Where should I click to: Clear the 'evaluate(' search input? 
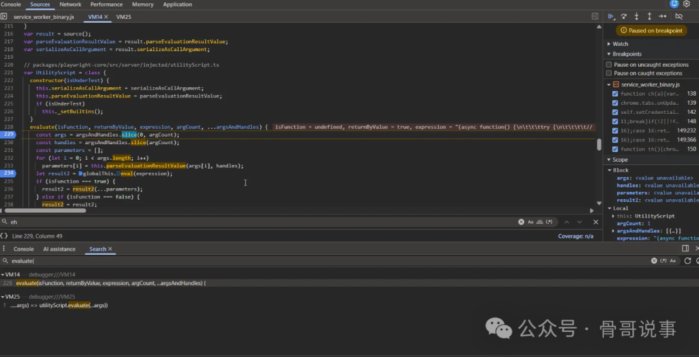click(x=654, y=261)
